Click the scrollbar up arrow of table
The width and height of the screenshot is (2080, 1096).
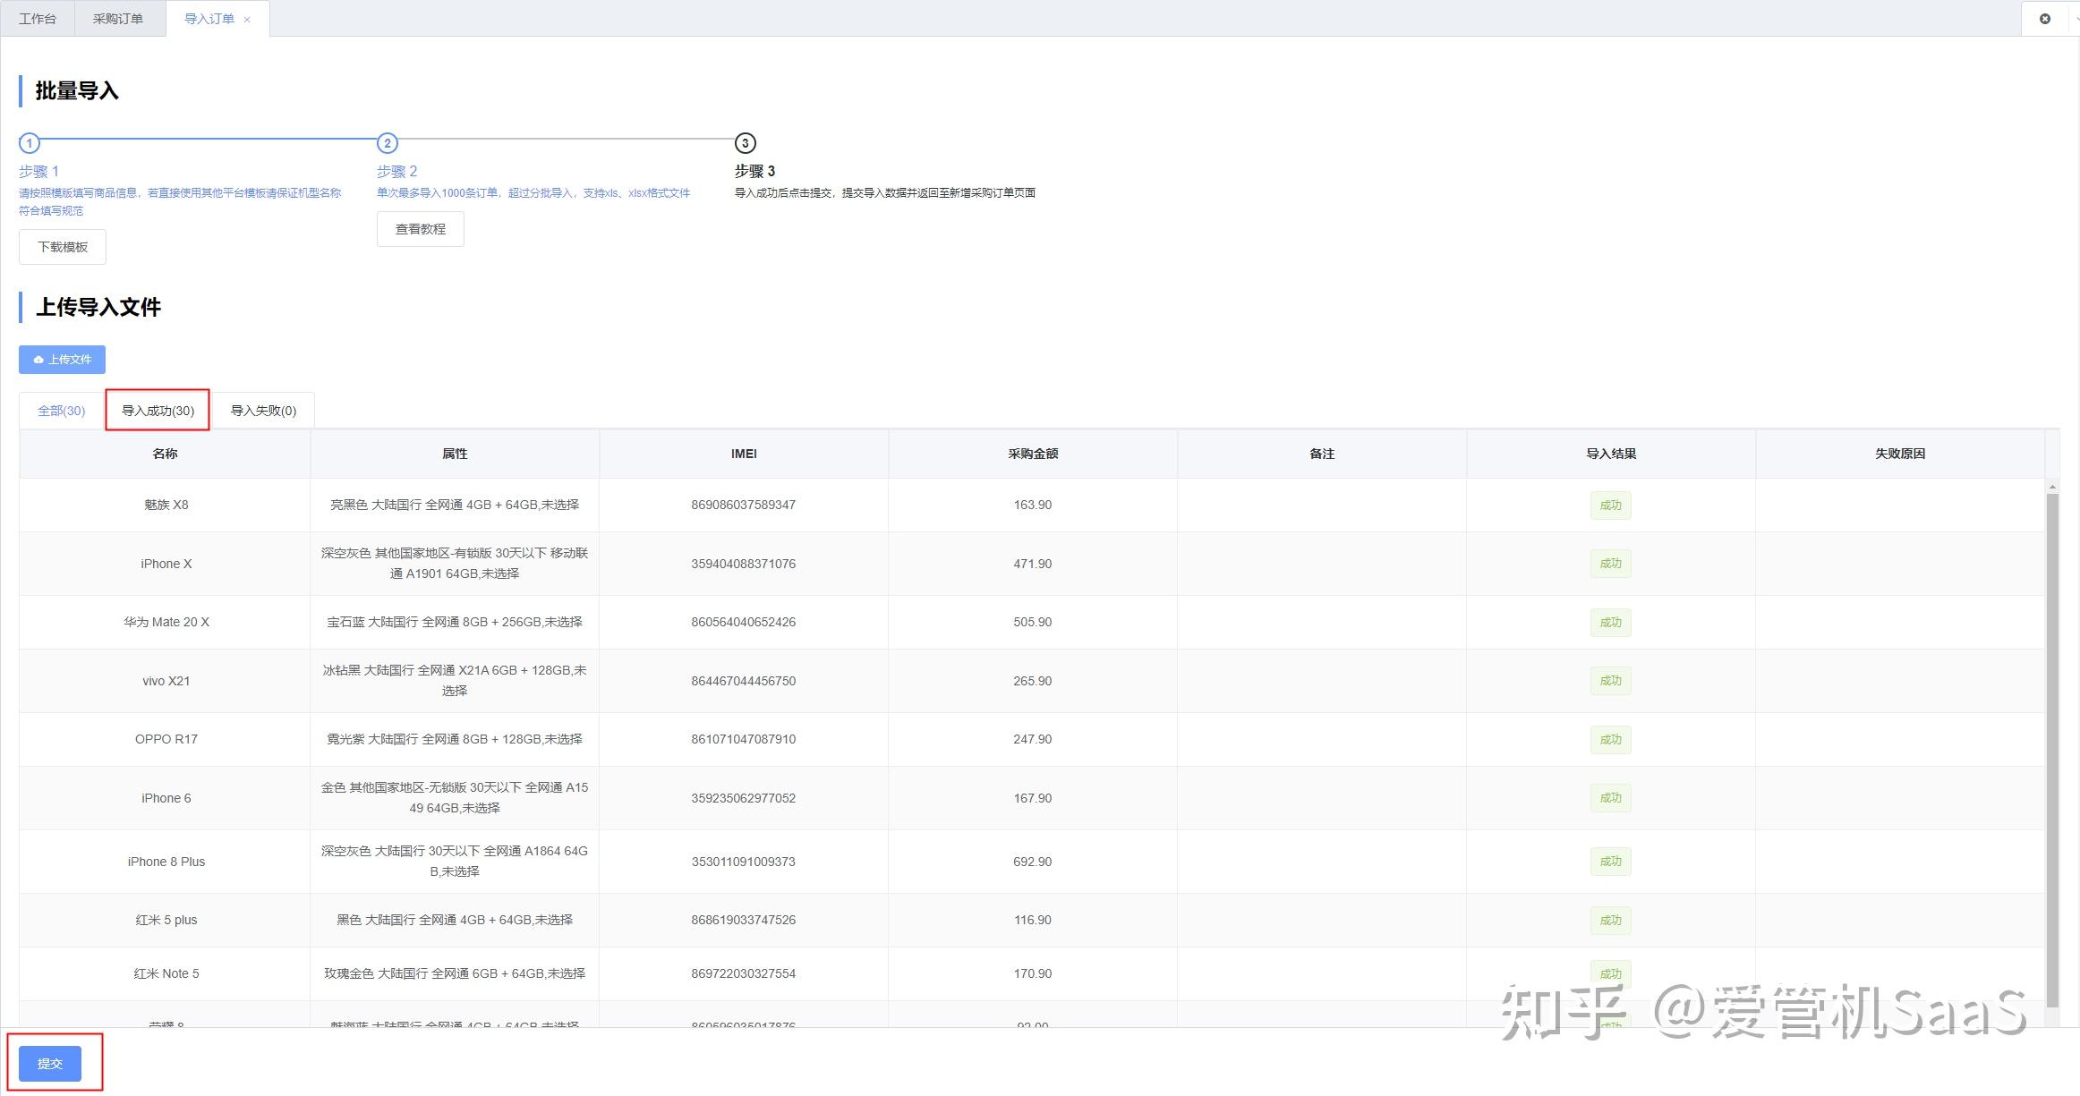(x=2052, y=487)
